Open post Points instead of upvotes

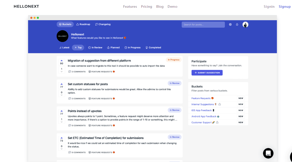[85, 111]
